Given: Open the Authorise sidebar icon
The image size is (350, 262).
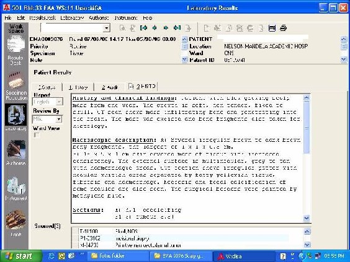Looking at the screenshot, I should click(x=16, y=149).
